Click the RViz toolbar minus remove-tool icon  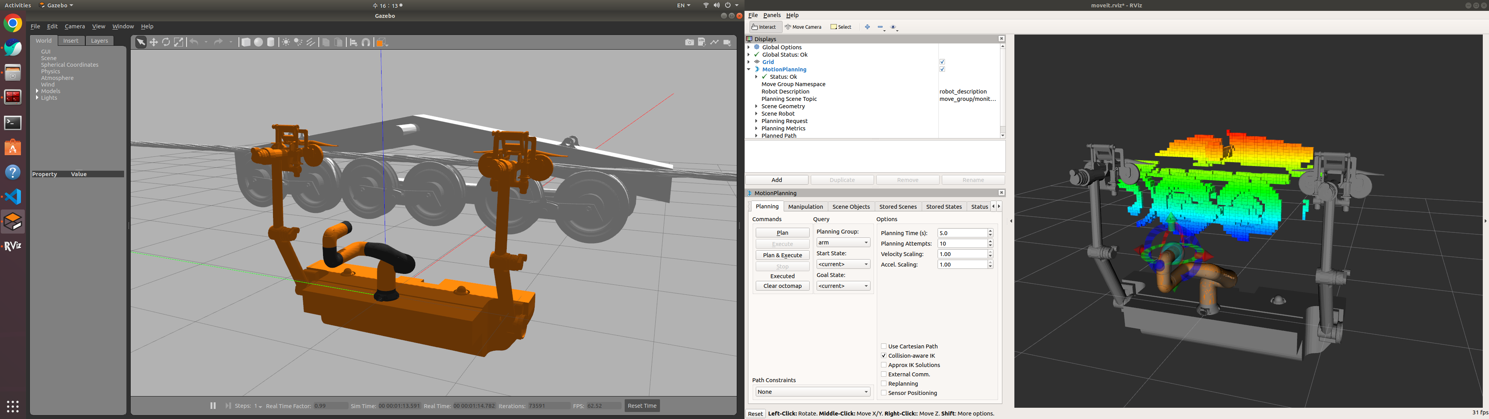point(880,27)
